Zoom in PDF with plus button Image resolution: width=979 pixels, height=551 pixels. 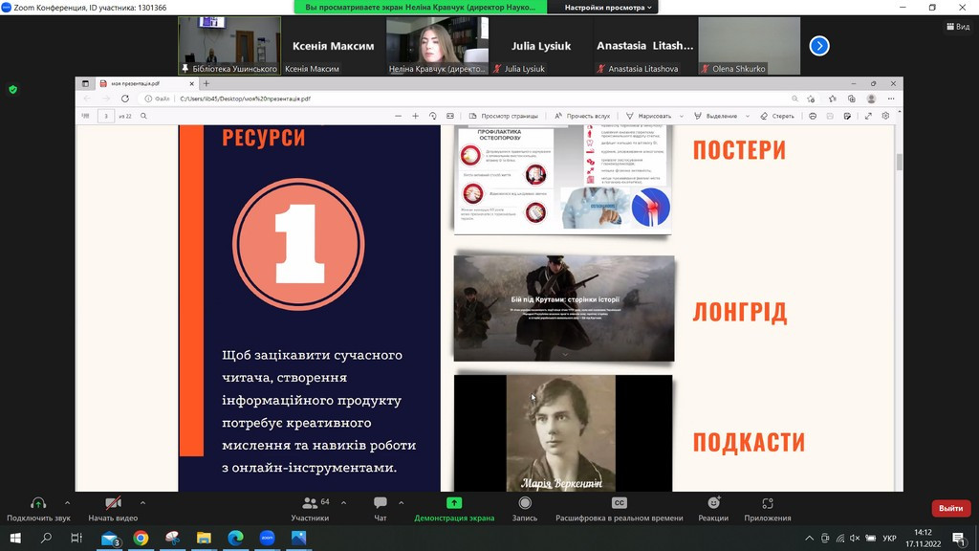point(415,116)
